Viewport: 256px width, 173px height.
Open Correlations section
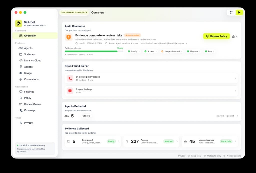[35, 79]
